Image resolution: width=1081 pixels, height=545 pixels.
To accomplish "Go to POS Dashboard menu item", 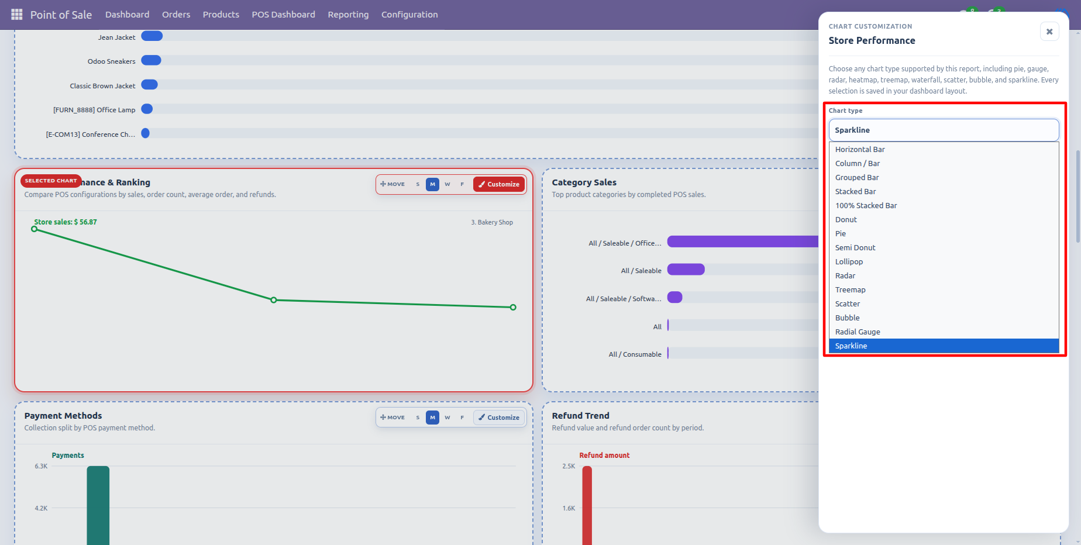I will click(283, 15).
